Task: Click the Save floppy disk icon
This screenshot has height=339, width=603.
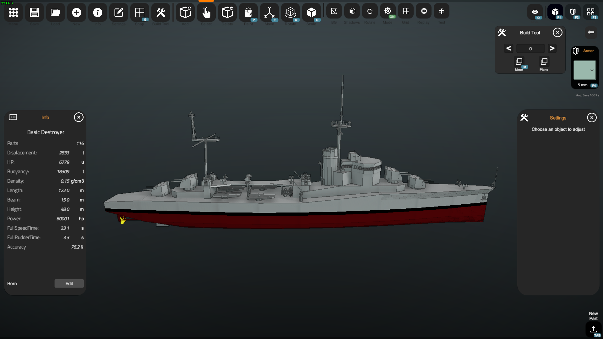Action: coord(34,13)
